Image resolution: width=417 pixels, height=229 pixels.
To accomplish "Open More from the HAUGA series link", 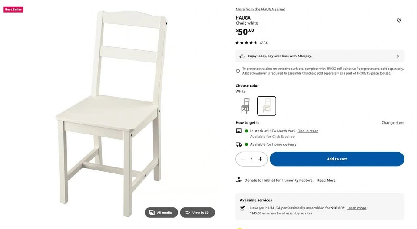I will pos(260,9).
